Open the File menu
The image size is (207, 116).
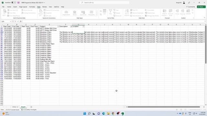point(3,7)
